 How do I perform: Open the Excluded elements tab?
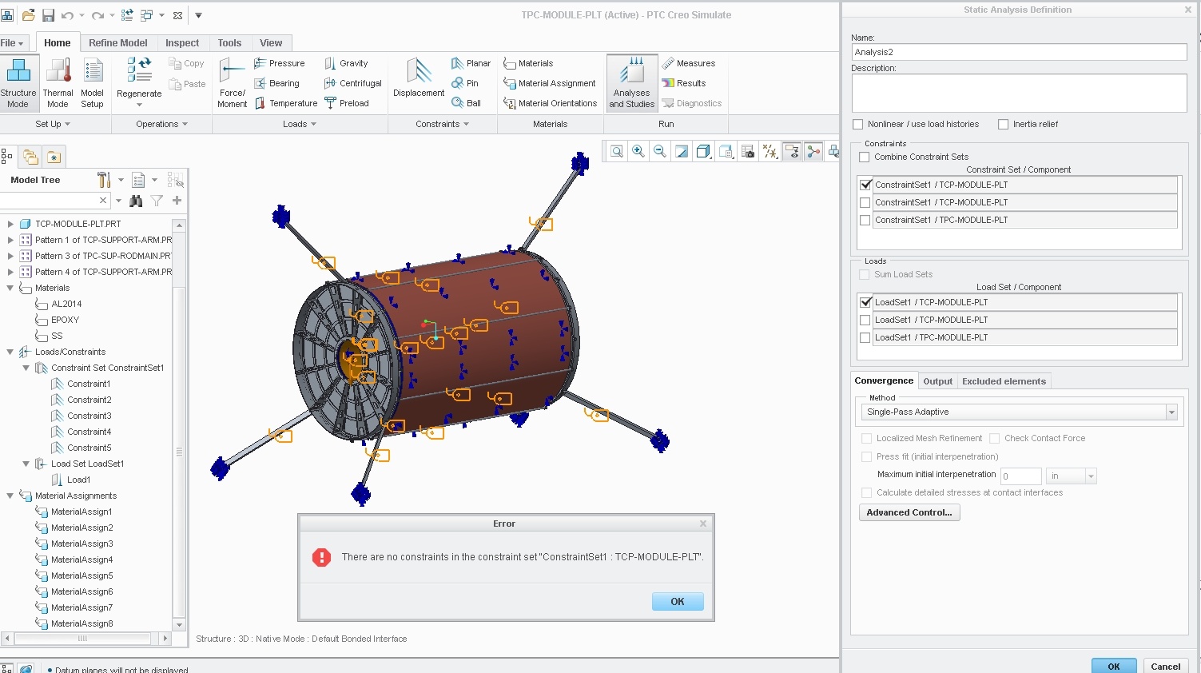1004,381
